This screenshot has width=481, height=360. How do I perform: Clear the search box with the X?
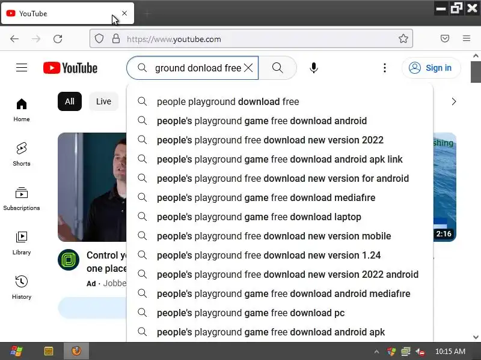pos(248,68)
